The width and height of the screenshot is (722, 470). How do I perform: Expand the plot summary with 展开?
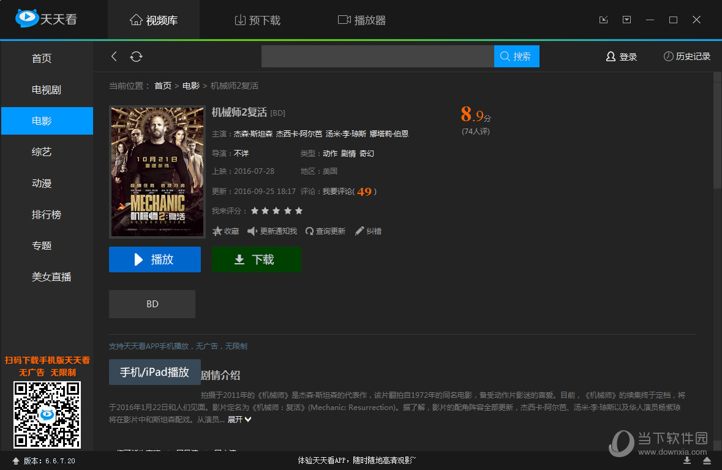coord(239,420)
